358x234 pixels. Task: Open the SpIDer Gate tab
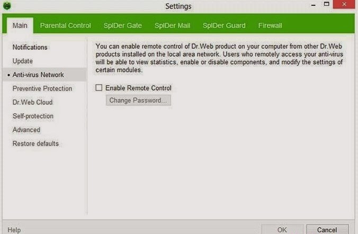pos(123,25)
